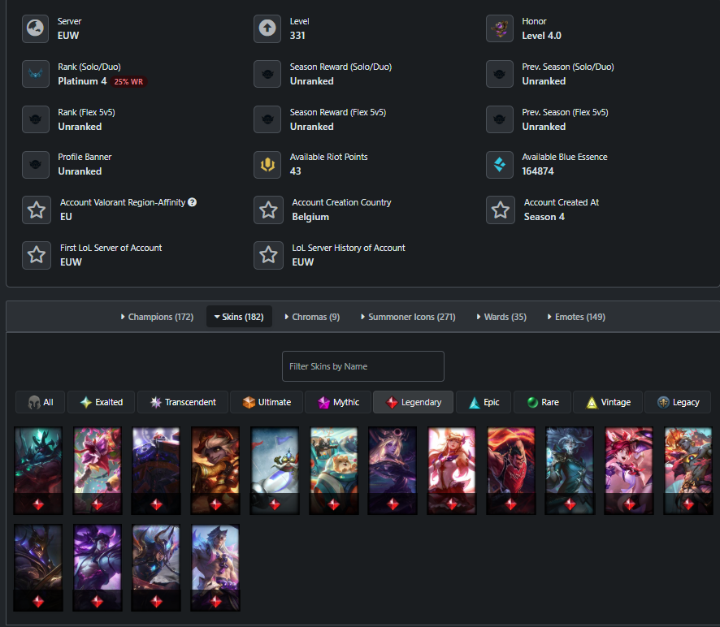Viewport: 720px width, 627px height.
Task: Toggle the Legendary rarity filter
Action: click(414, 402)
